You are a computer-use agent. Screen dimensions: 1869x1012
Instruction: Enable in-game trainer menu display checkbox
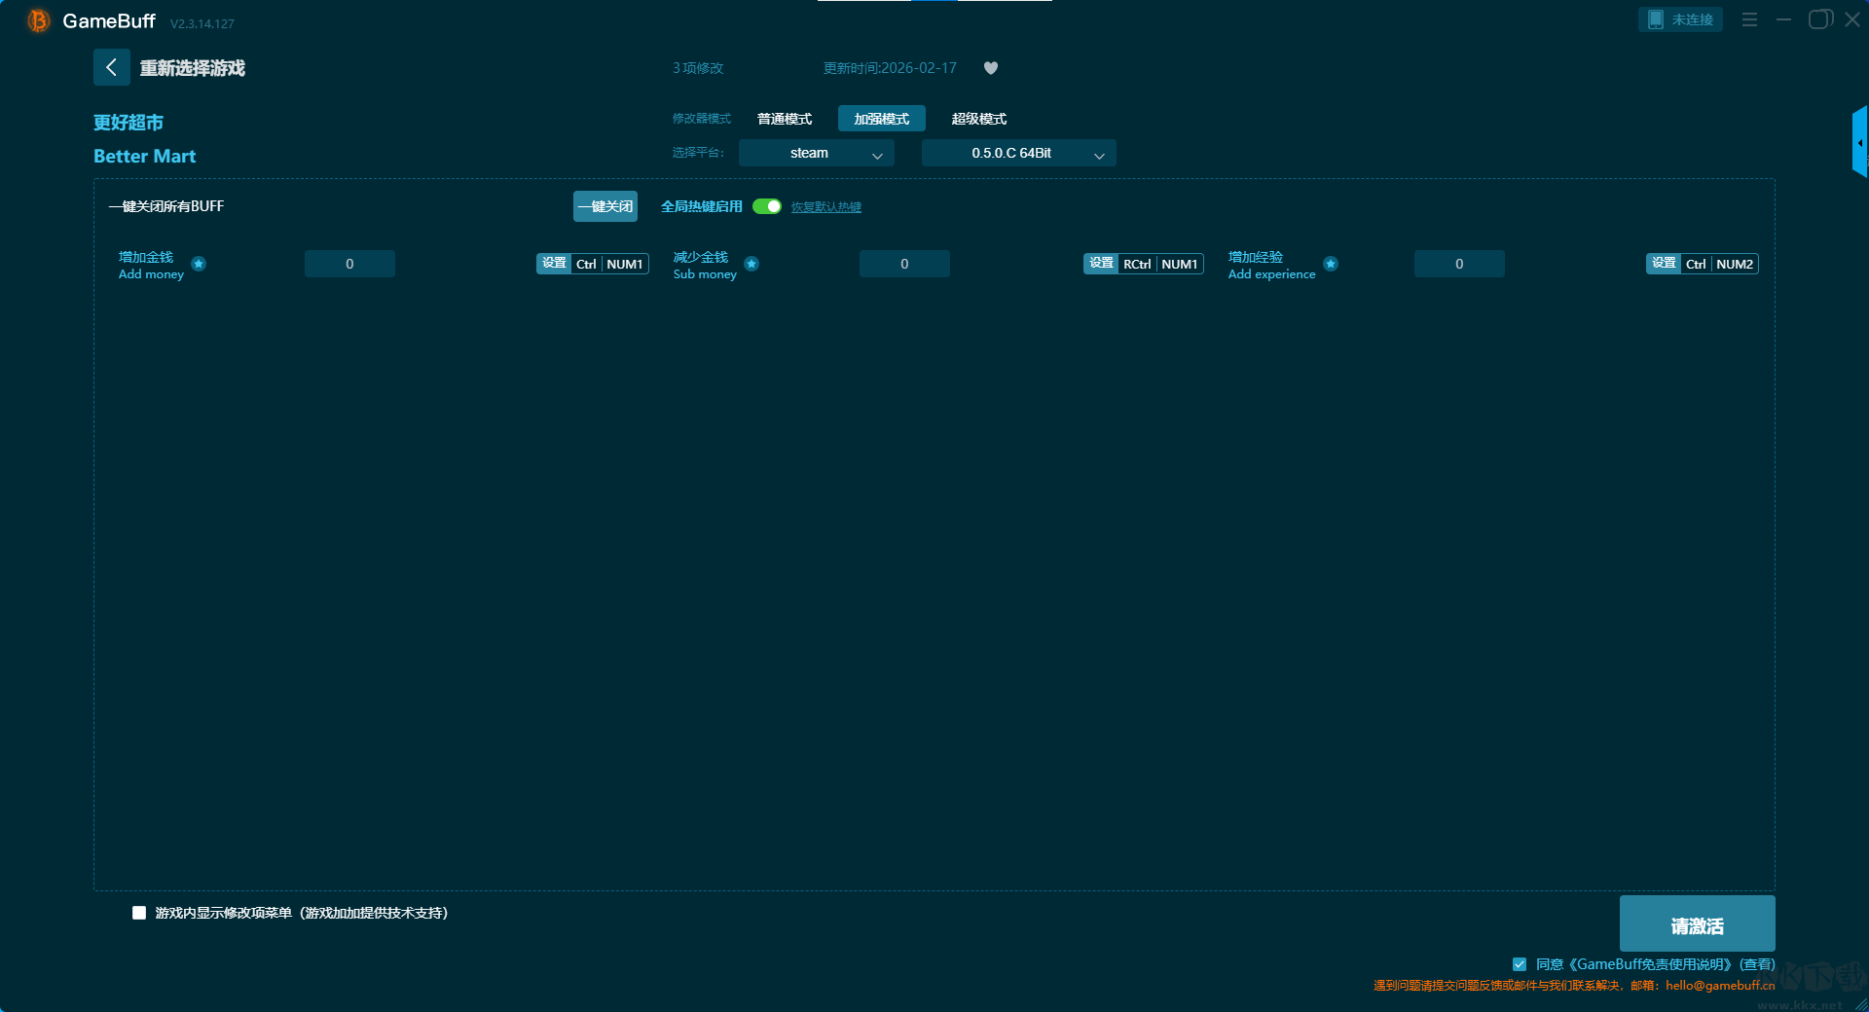point(139,913)
